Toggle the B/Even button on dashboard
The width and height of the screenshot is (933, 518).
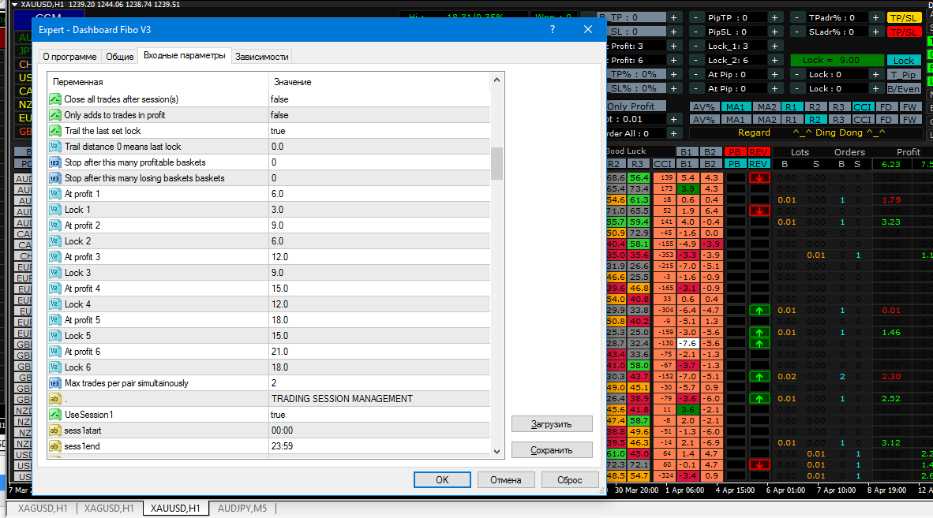click(903, 89)
